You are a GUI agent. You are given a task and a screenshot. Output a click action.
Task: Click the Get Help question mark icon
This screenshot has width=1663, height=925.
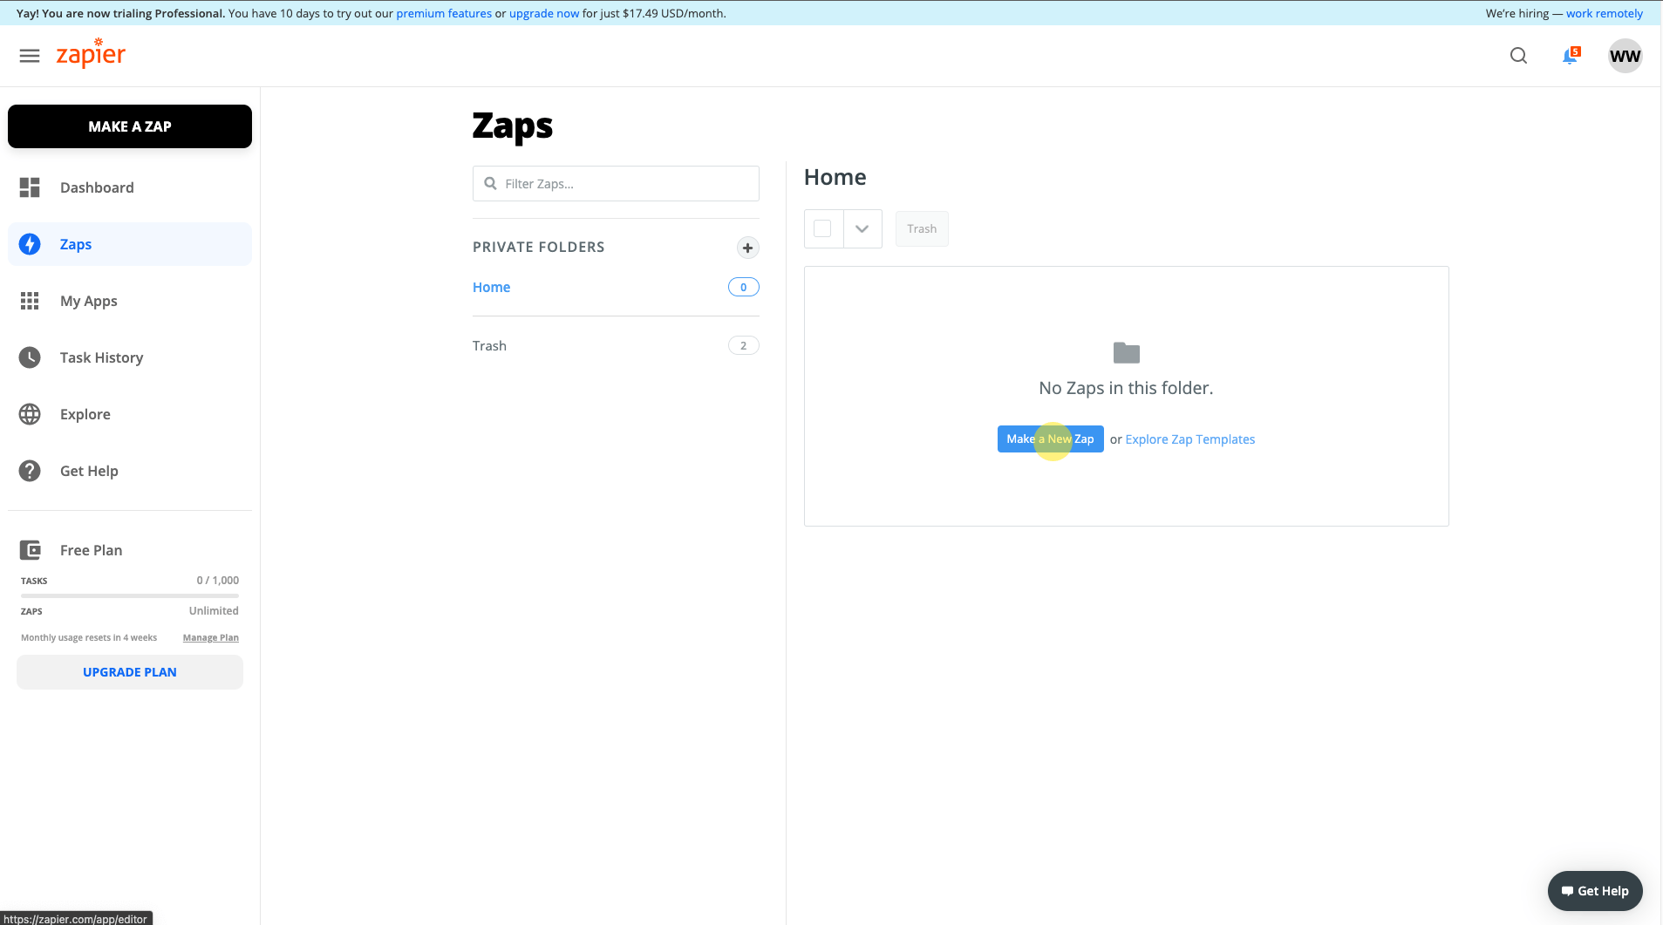click(30, 471)
